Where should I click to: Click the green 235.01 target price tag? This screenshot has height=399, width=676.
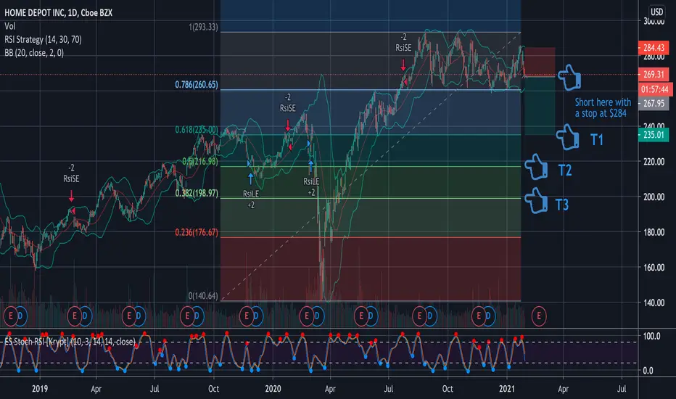pos(653,135)
